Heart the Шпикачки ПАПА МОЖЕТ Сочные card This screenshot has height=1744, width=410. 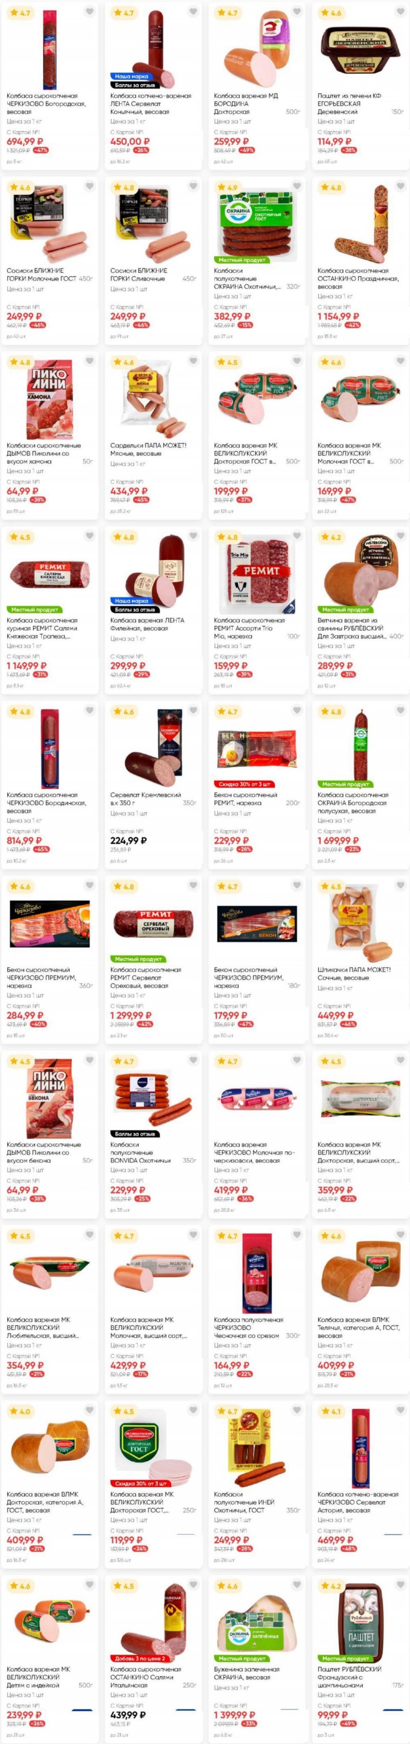(x=401, y=885)
